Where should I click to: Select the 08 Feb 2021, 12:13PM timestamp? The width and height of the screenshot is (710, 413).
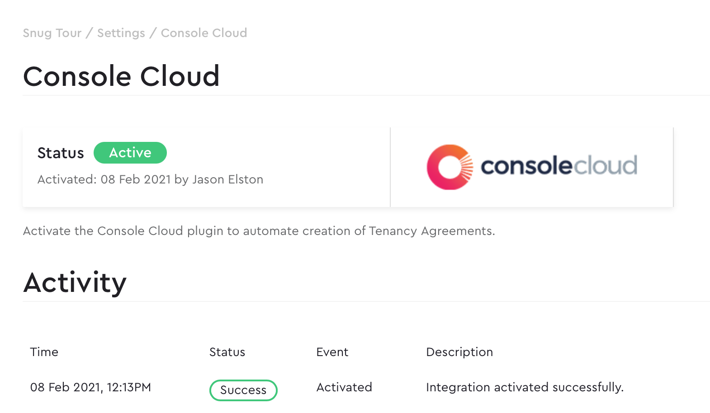click(90, 387)
